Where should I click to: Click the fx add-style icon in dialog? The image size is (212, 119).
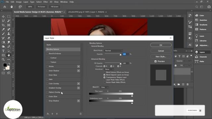[x=48, y=114]
